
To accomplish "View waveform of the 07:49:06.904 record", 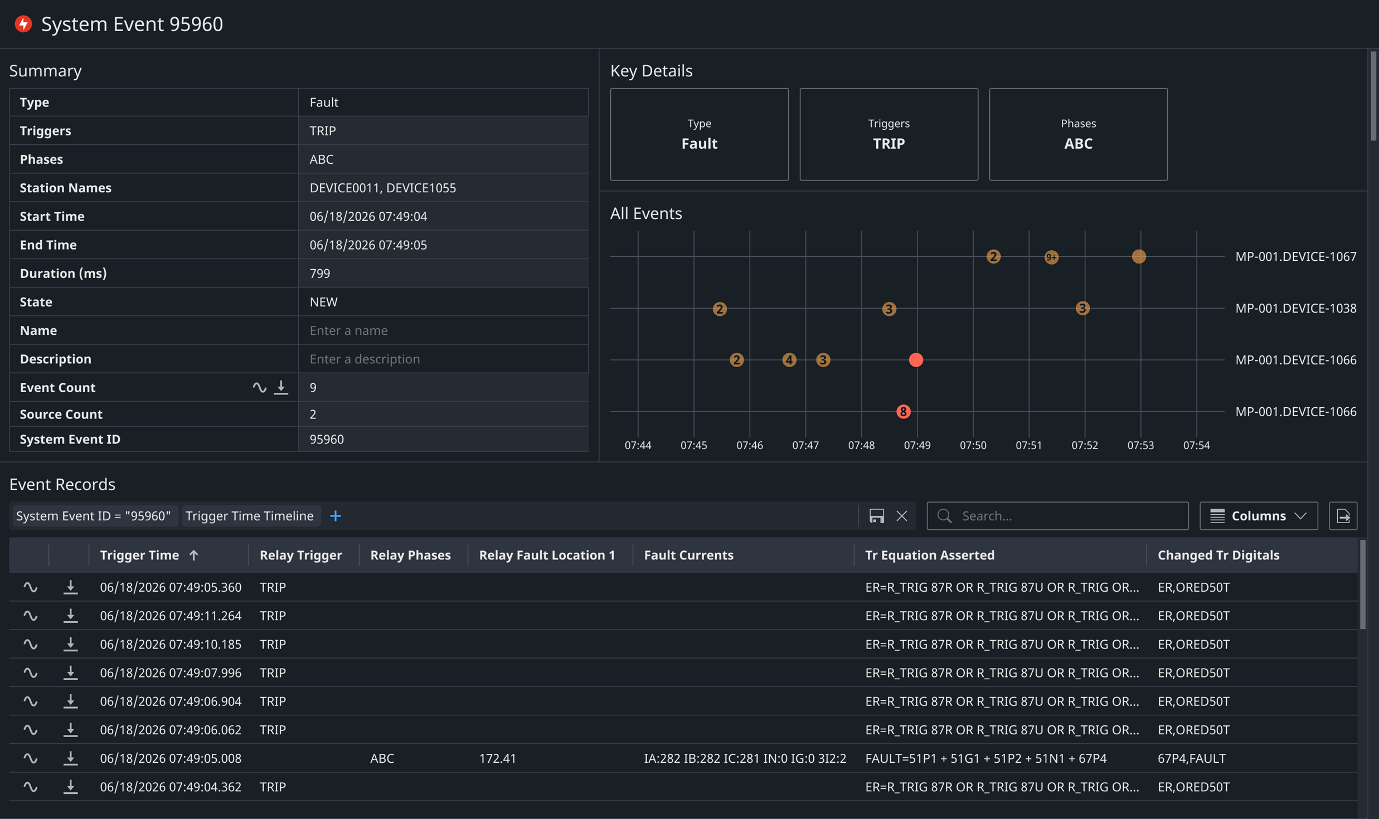I will coord(30,701).
